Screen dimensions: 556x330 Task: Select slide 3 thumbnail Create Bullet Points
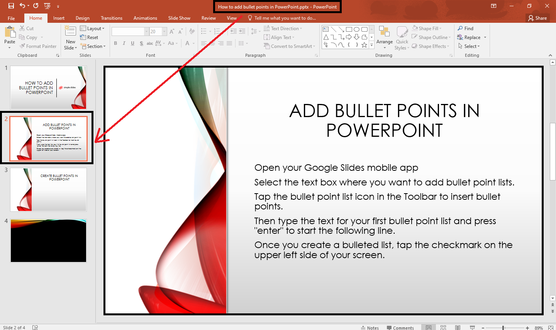[x=49, y=190]
